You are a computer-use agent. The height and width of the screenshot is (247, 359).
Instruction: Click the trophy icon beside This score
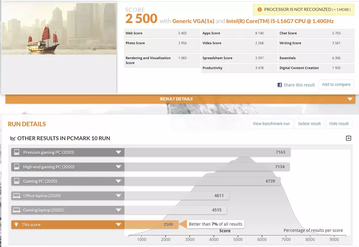pyautogui.click(x=16, y=225)
